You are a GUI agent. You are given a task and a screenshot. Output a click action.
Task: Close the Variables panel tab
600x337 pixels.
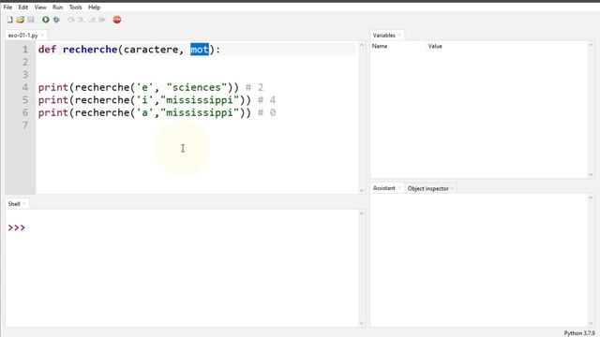tap(399, 36)
